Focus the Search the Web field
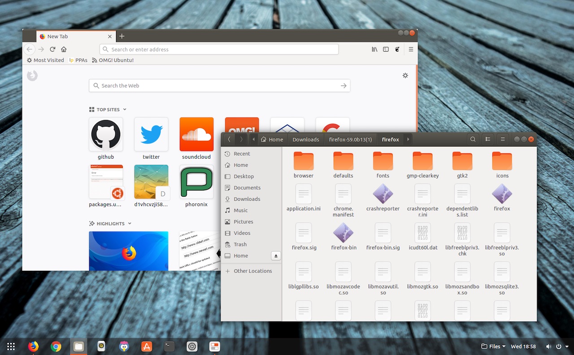The height and width of the screenshot is (355, 574). pos(219,86)
